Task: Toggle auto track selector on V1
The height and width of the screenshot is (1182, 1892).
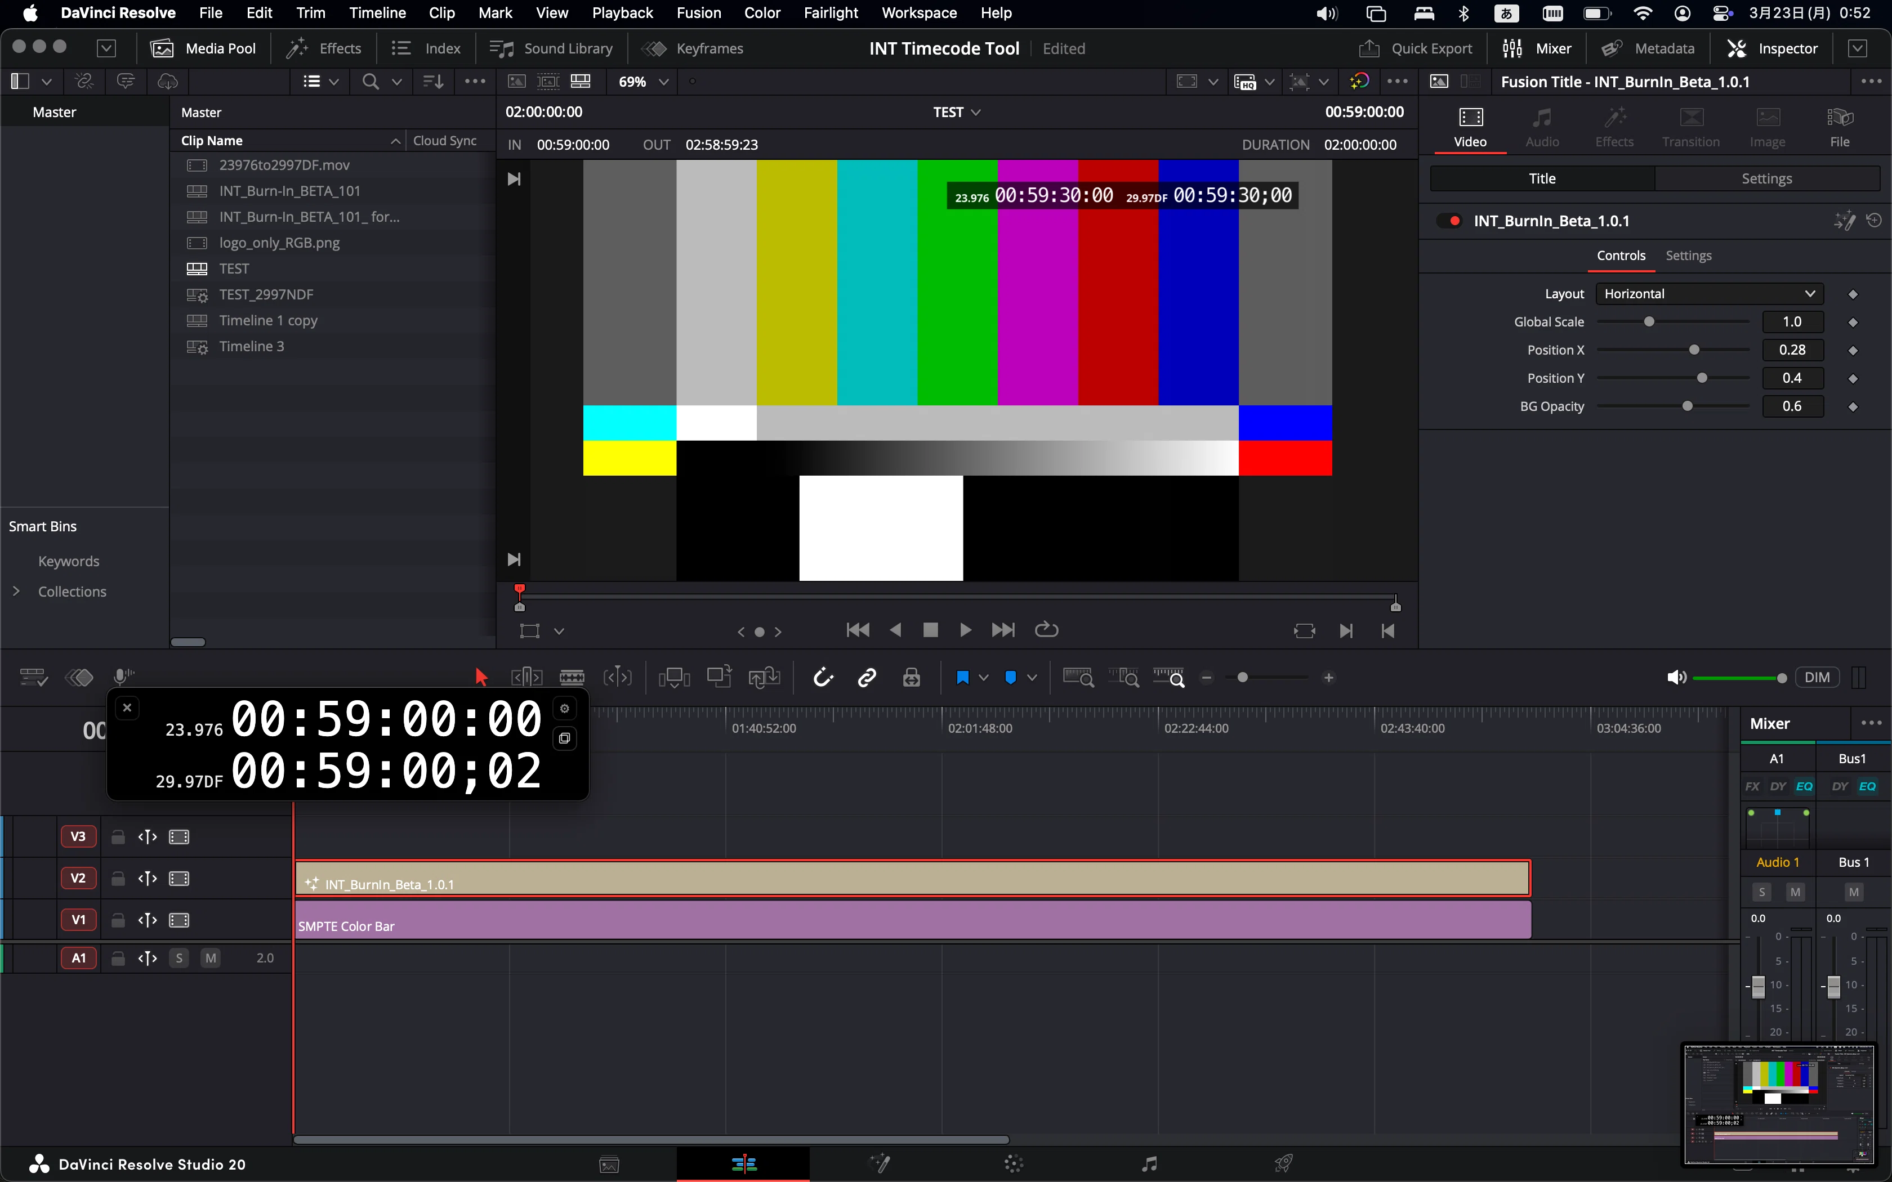Action: pyautogui.click(x=148, y=920)
